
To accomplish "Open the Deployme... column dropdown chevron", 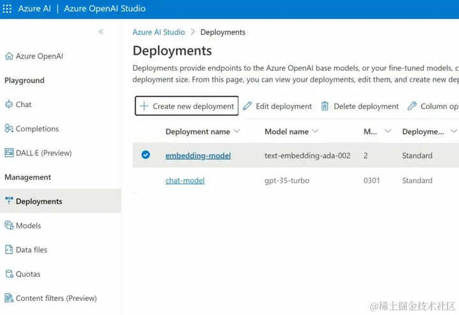I will 454,131.
